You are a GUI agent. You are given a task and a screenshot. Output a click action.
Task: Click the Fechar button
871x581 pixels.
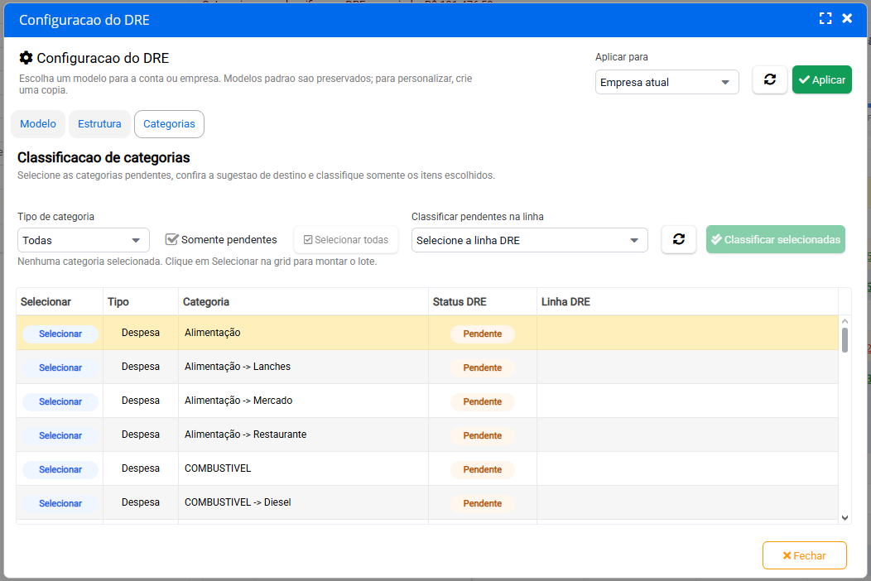pyautogui.click(x=804, y=555)
